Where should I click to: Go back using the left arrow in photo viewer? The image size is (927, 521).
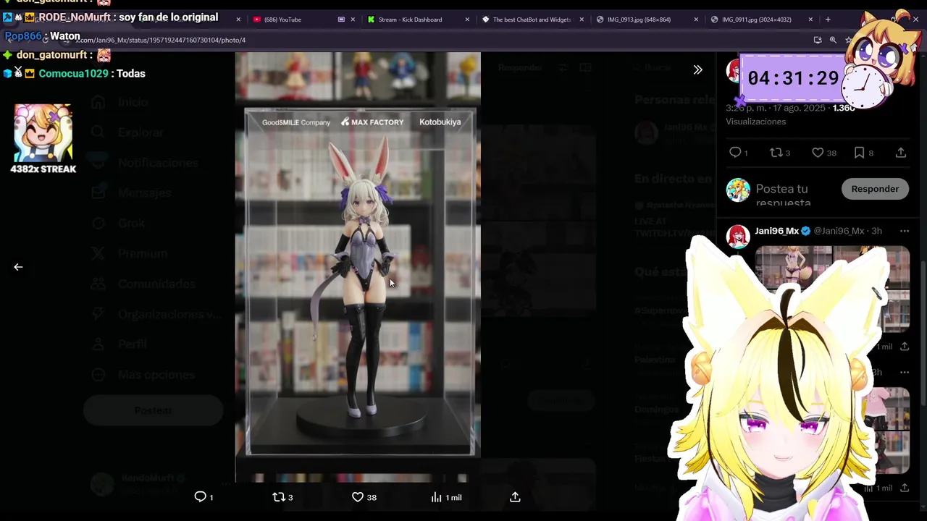point(18,267)
